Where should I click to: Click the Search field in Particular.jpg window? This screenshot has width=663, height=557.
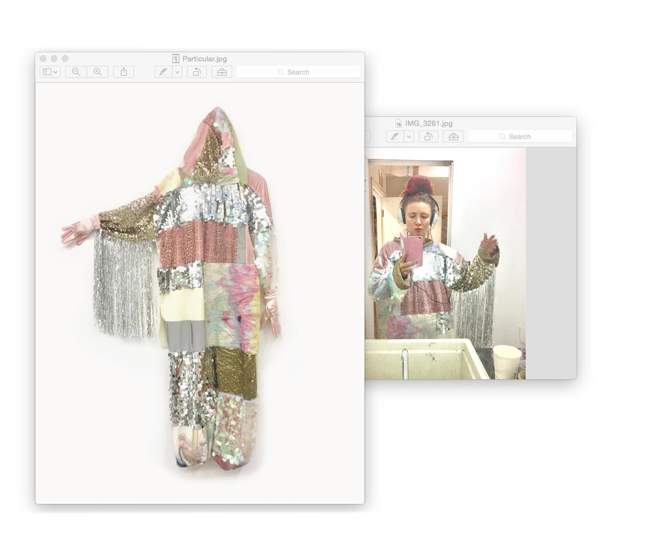click(x=298, y=72)
